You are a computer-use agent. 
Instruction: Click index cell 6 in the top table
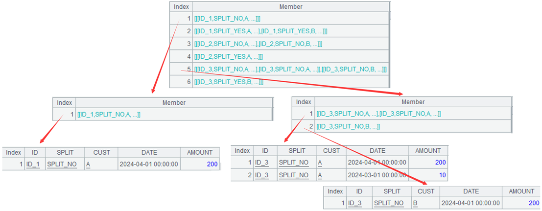click(189, 82)
